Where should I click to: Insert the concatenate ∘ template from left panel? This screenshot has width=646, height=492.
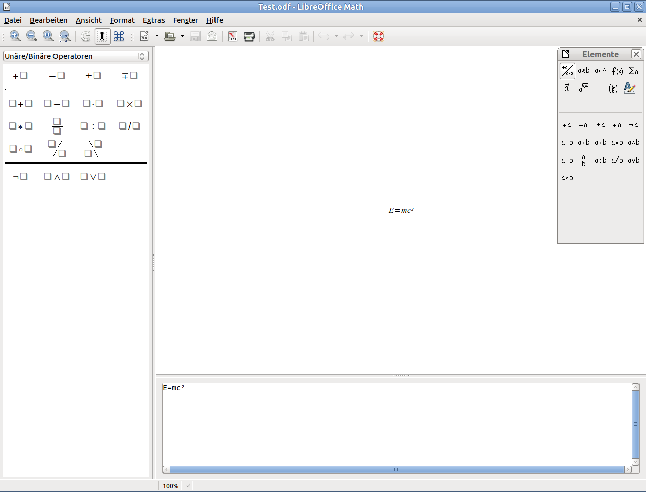20,149
